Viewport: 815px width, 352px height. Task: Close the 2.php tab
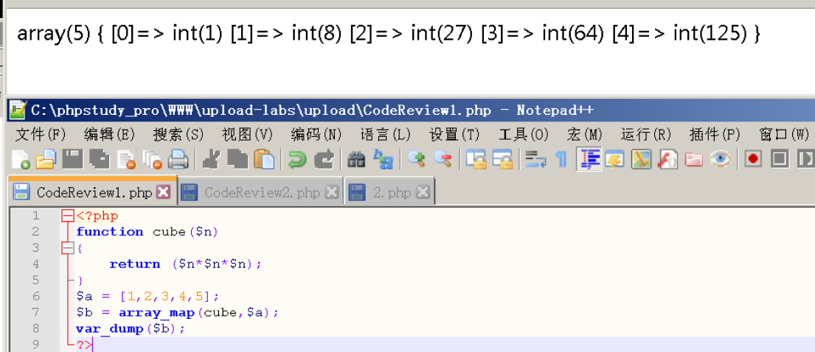(423, 193)
